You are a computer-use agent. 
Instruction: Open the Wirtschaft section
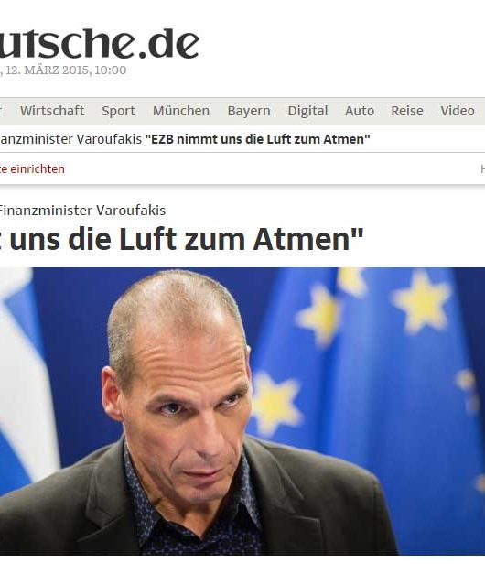[x=52, y=111]
